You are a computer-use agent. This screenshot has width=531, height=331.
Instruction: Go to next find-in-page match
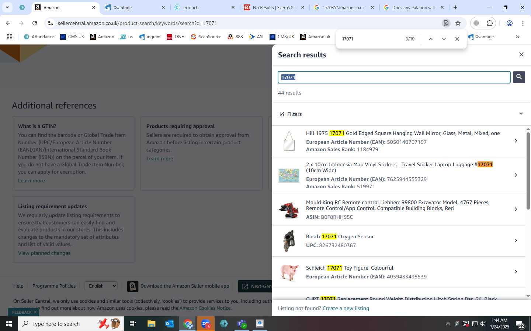tap(444, 39)
